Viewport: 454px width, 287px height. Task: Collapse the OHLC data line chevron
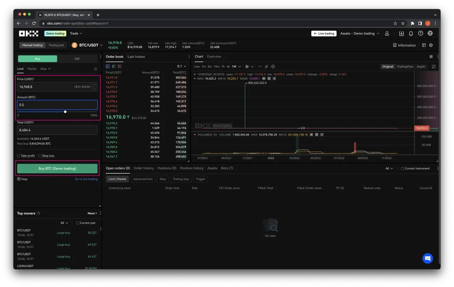(194, 74)
